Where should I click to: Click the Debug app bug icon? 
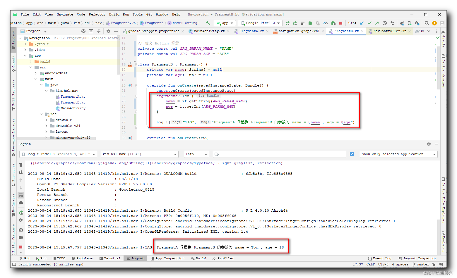click(310, 23)
